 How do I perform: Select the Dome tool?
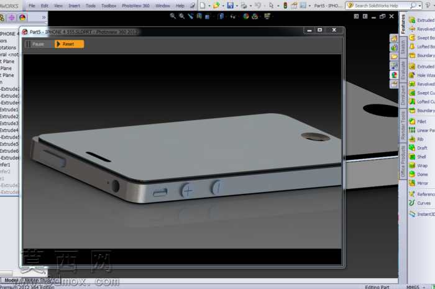[x=419, y=175]
